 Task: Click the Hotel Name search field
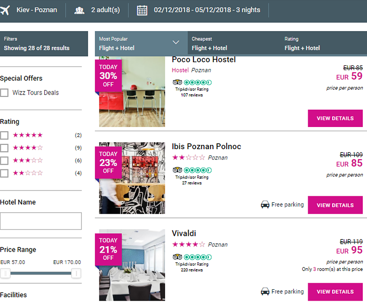tap(41, 221)
